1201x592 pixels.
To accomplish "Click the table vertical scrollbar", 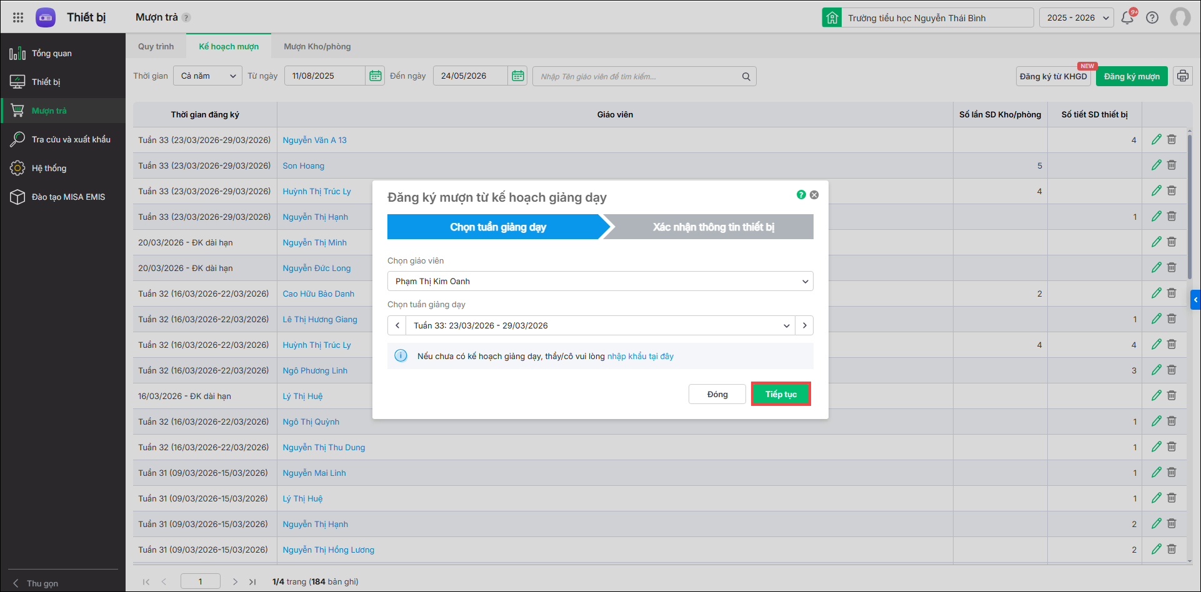I will 1190,206.
